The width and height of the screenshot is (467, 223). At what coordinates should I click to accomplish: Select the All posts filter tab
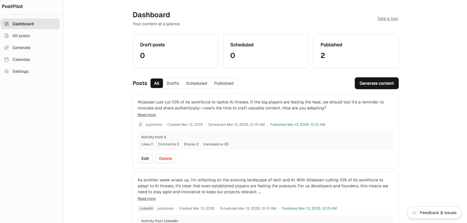[x=157, y=83]
